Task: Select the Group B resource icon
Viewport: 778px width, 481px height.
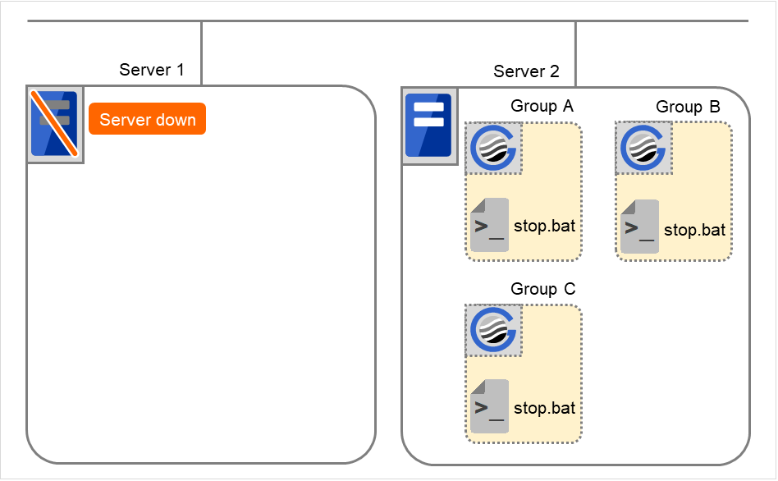Action: 644,149
